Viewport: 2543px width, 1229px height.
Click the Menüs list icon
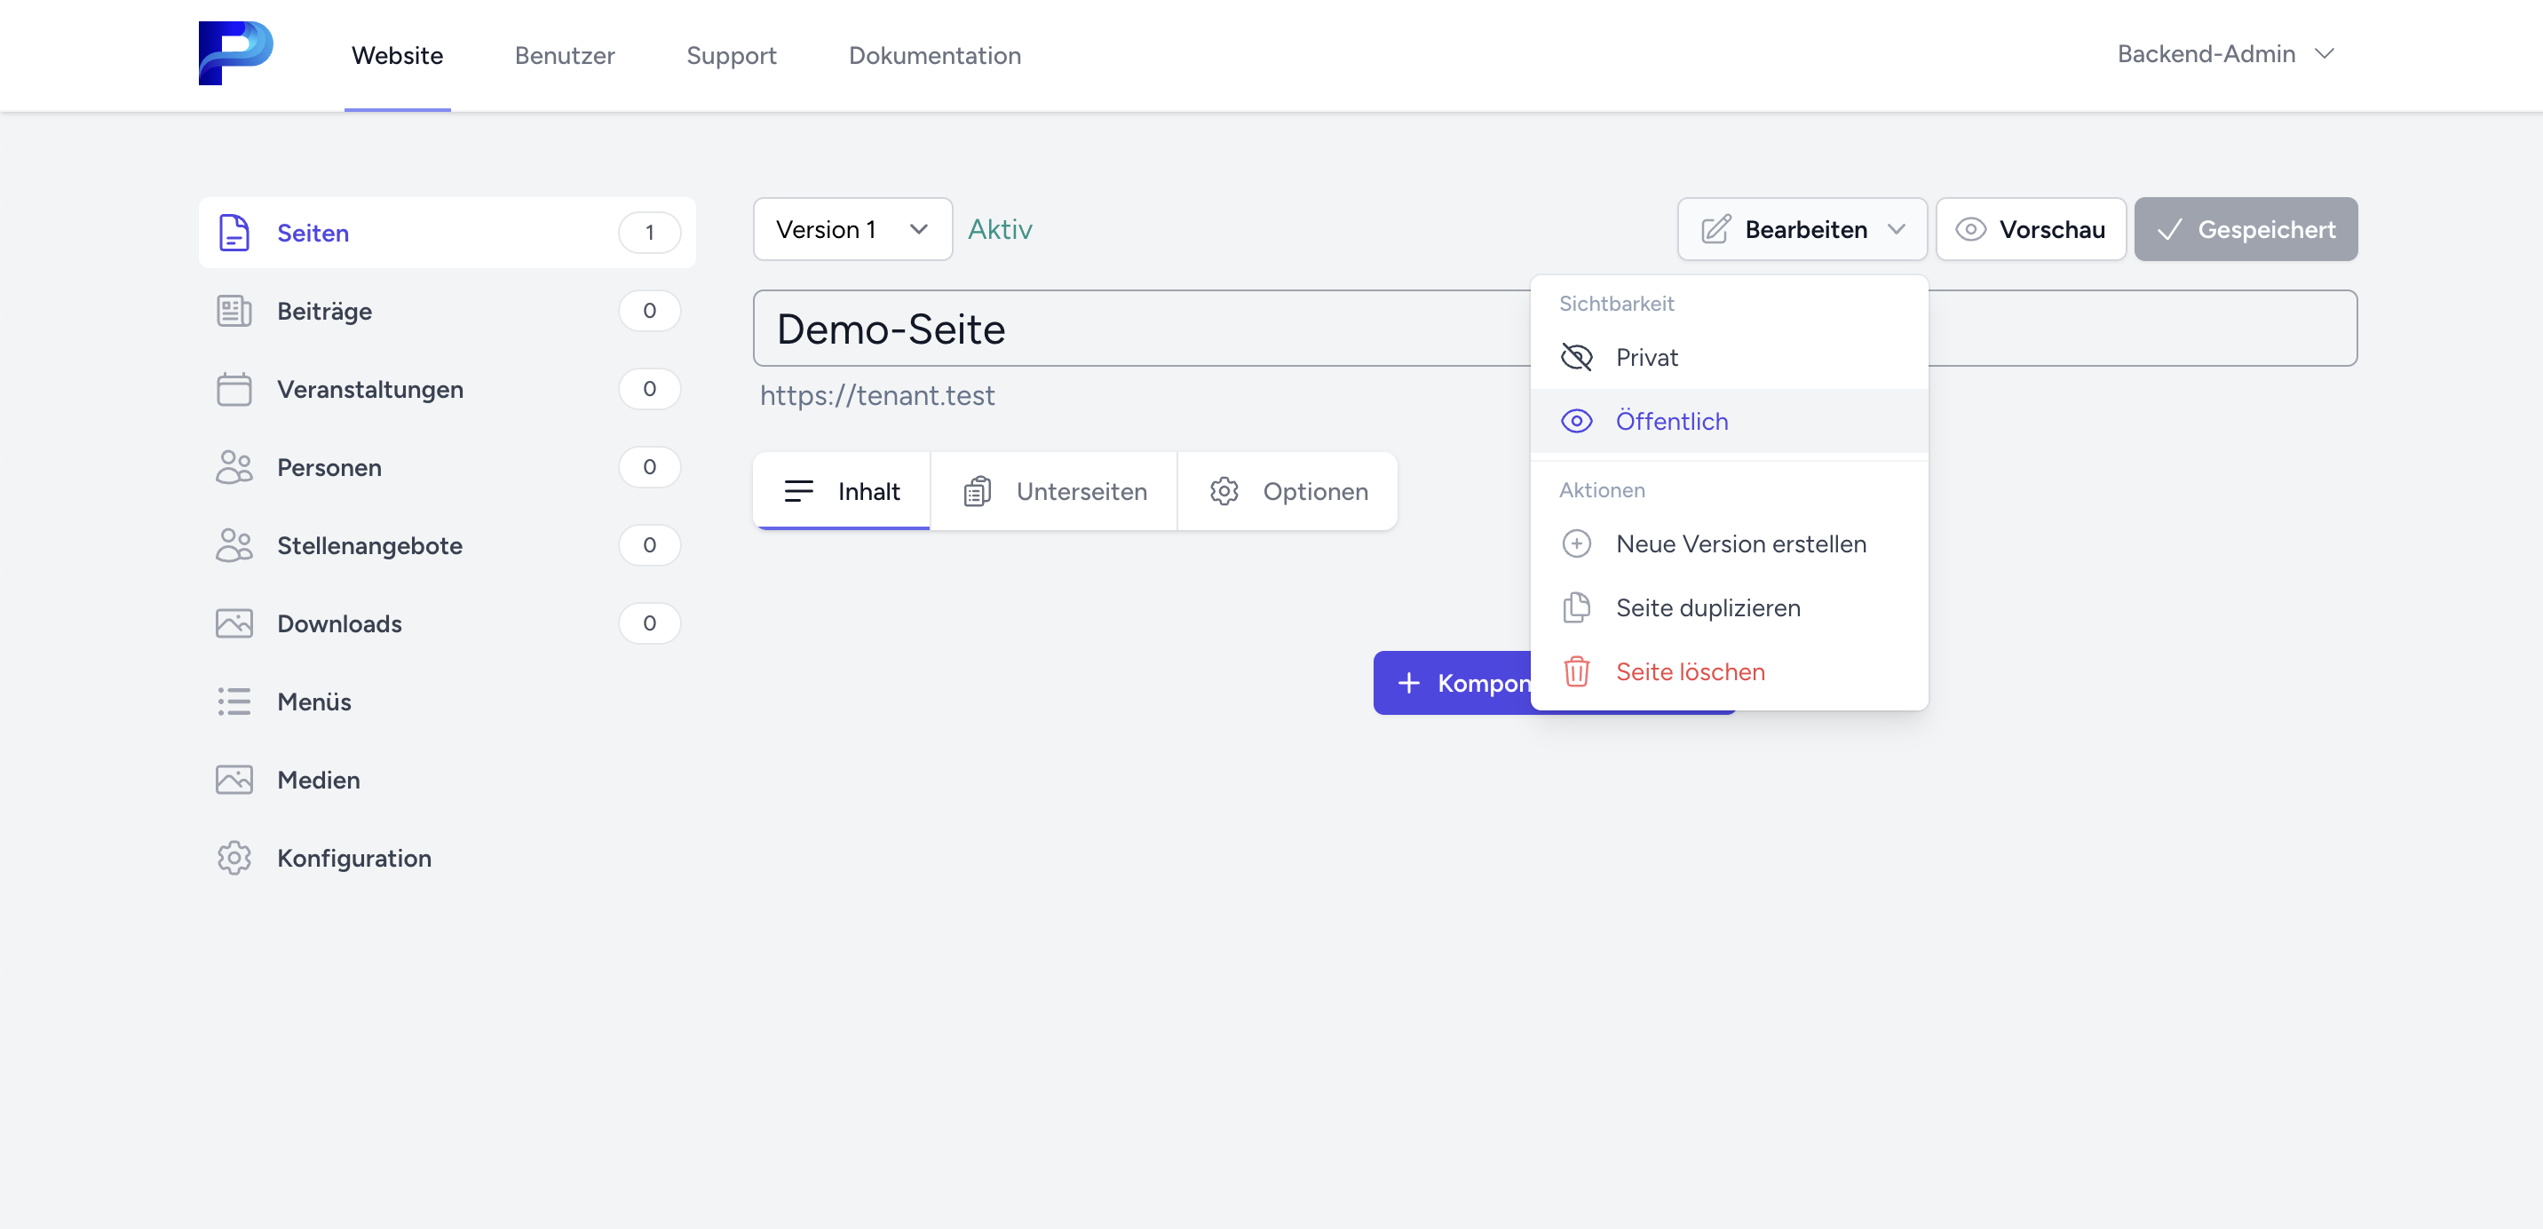(x=234, y=702)
